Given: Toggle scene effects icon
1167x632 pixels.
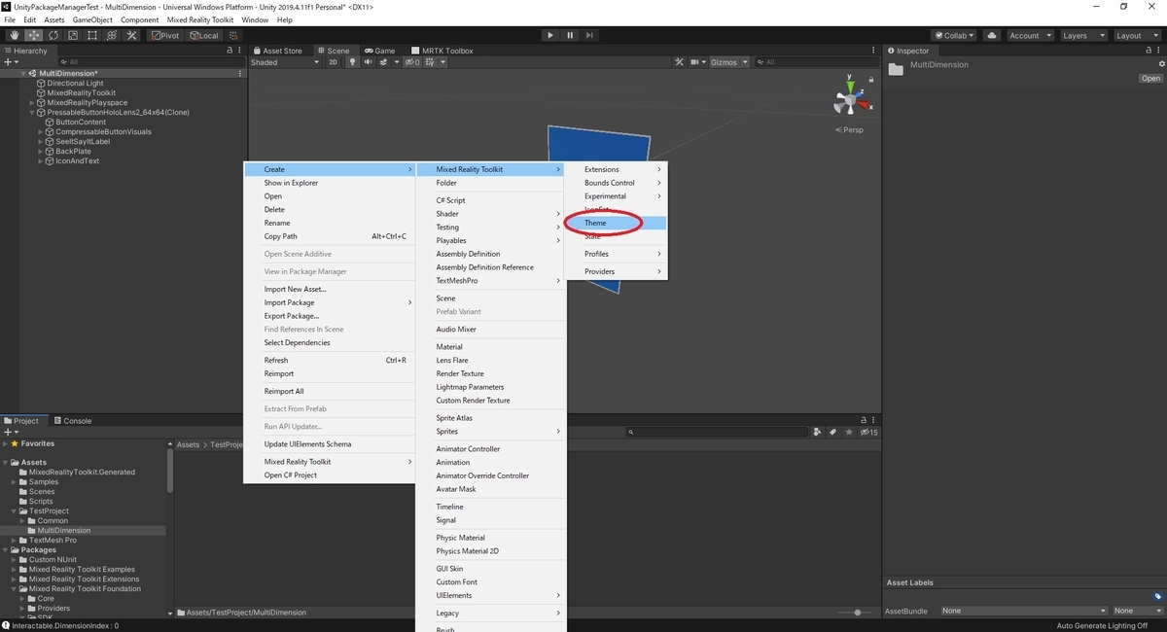Looking at the screenshot, I should (x=384, y=62).
